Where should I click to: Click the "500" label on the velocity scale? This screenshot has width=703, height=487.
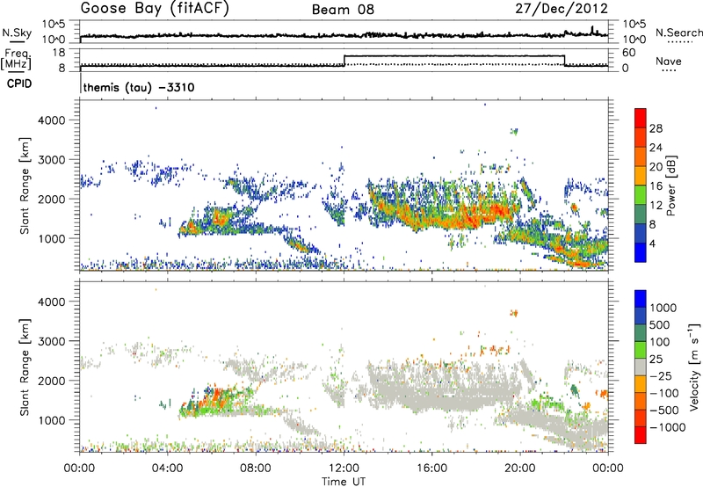660,325
